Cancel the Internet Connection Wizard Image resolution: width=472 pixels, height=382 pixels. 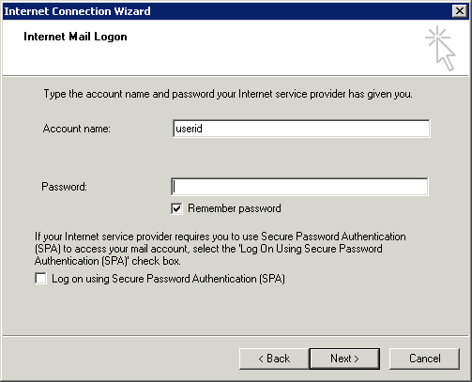tap(424, 359)
